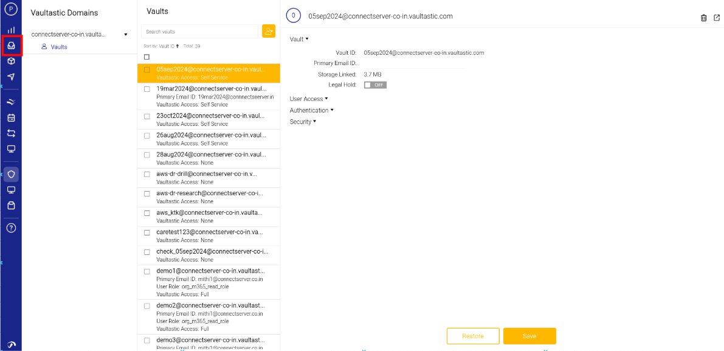Delete vault using the trash icon
Screen dimensions: 724x351
click(x=704, y=18)
